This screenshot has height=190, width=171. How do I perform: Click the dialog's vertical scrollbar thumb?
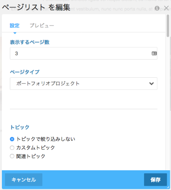click(x=168, y=26)
